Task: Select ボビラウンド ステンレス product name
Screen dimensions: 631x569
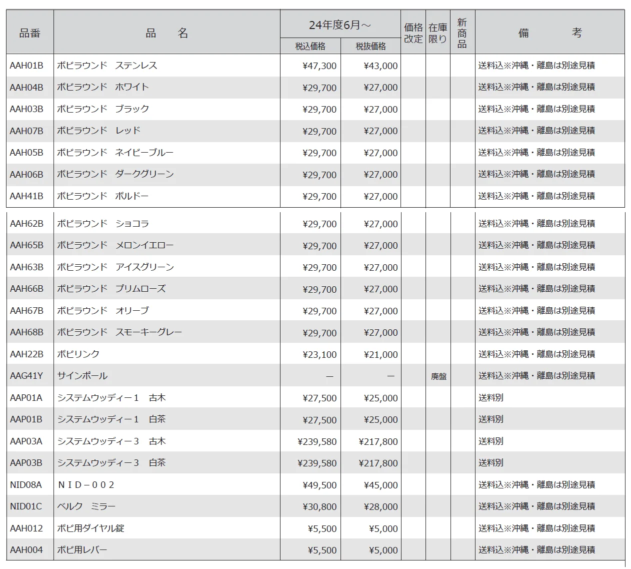Action: point(107,66)
